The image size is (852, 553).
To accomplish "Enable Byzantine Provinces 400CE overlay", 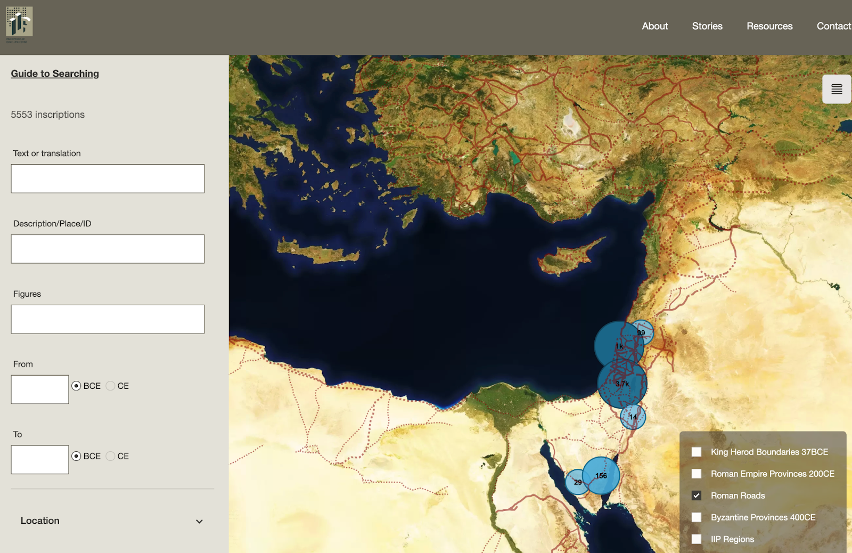I will pyautogui.click(x=697, y=517).
